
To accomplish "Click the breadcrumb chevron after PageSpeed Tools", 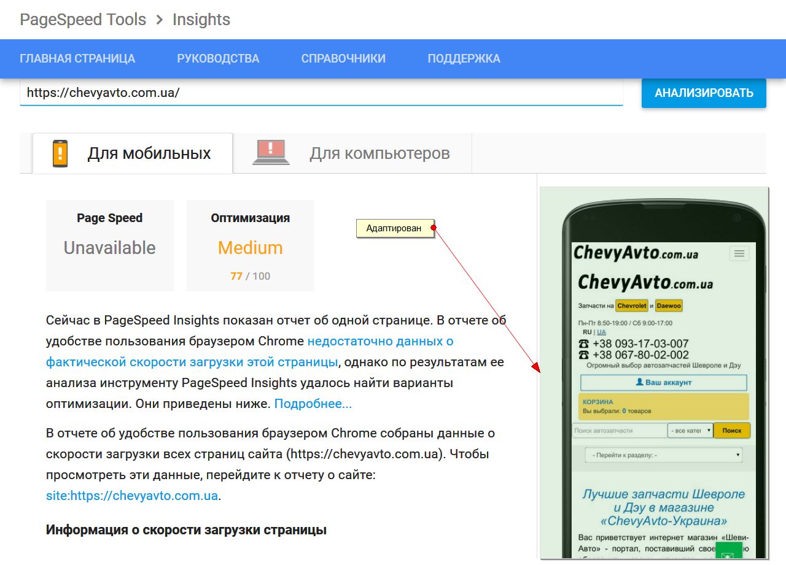I will coord(160,20).
